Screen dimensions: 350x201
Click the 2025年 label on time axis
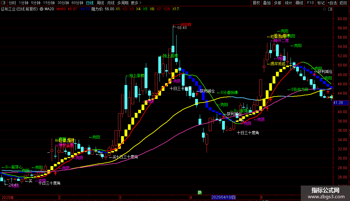(x=8, y=197)
